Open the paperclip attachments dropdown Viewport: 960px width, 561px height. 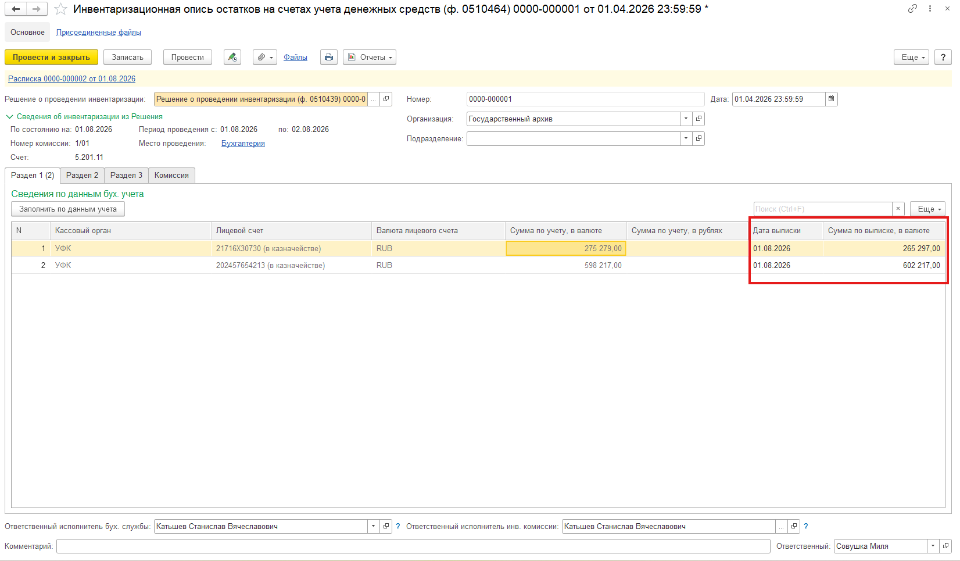coord(265,57)
